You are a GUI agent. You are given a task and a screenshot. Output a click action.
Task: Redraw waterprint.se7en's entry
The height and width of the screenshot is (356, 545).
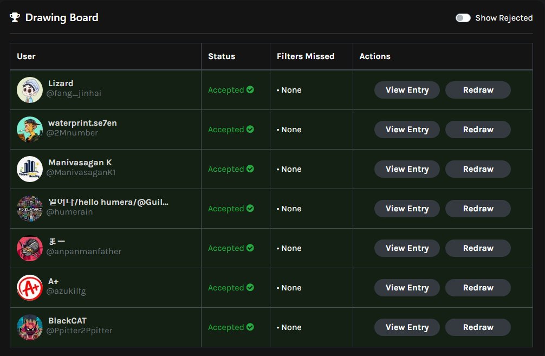tap(478, 130)
